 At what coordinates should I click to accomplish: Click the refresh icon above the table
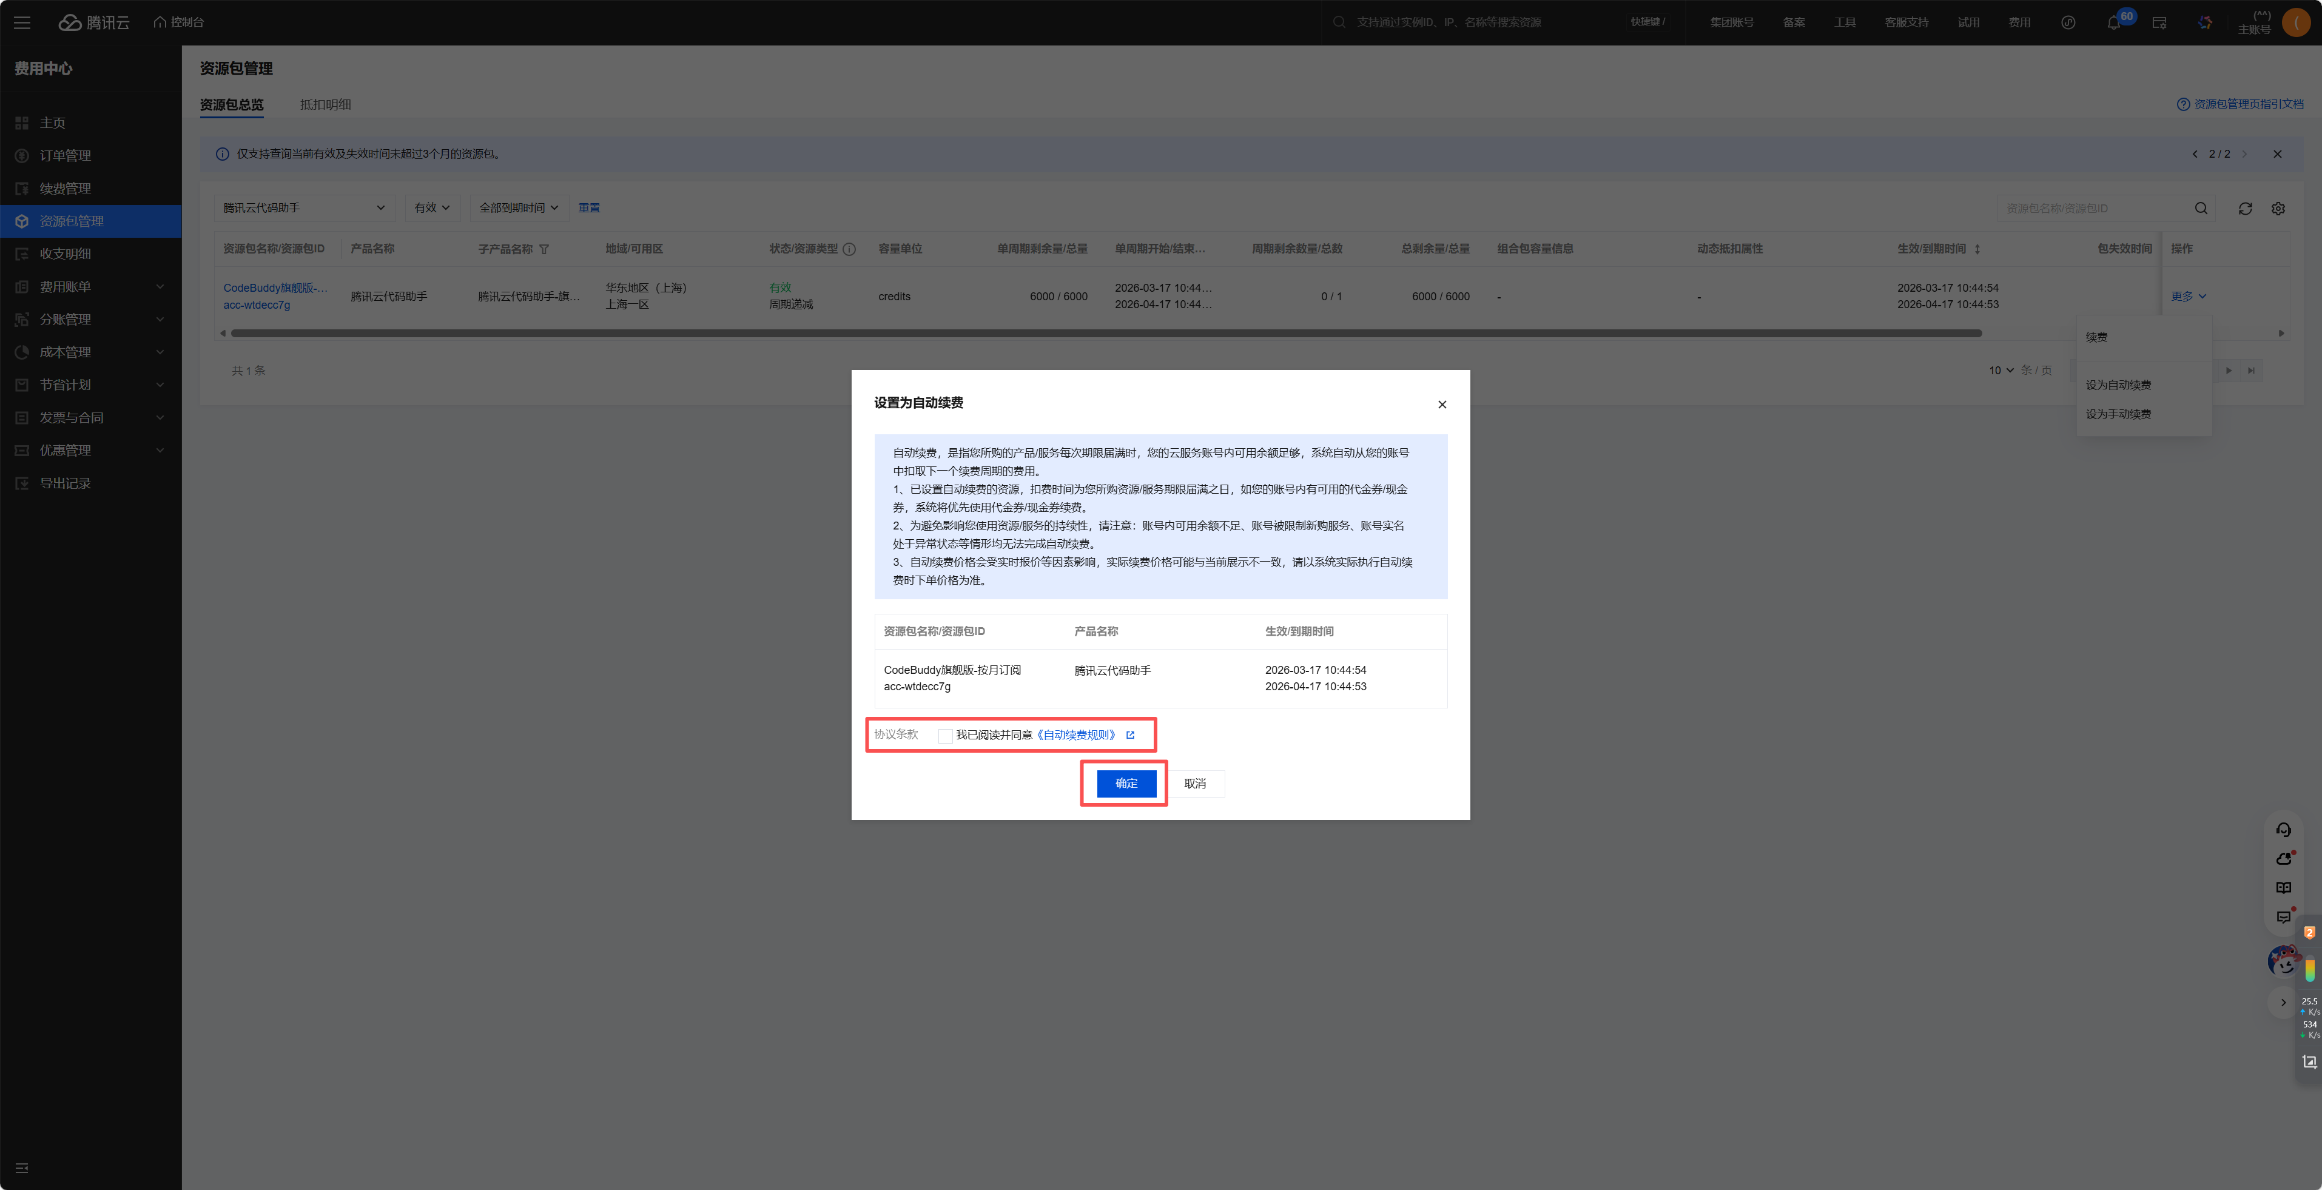click(2244, 208)
